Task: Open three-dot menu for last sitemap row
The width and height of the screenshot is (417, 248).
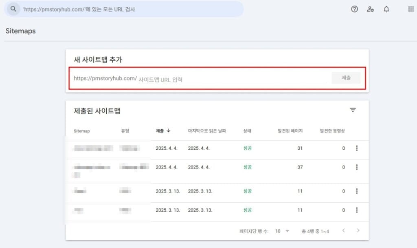Action: coord(357,210)
